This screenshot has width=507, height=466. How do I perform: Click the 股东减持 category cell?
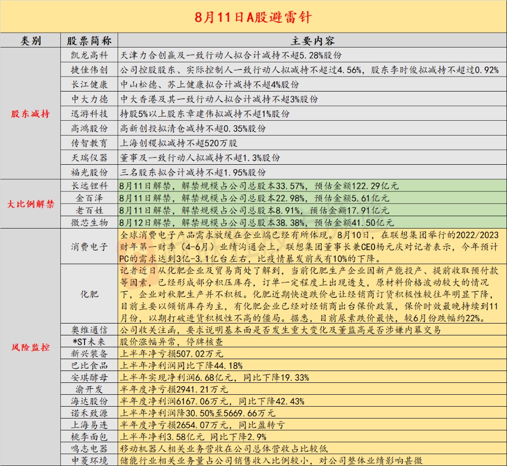31,114
